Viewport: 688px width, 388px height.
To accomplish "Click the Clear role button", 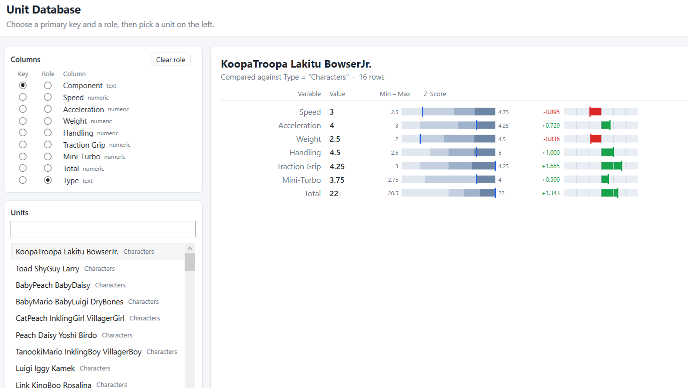I will click(x=171, y=60).
